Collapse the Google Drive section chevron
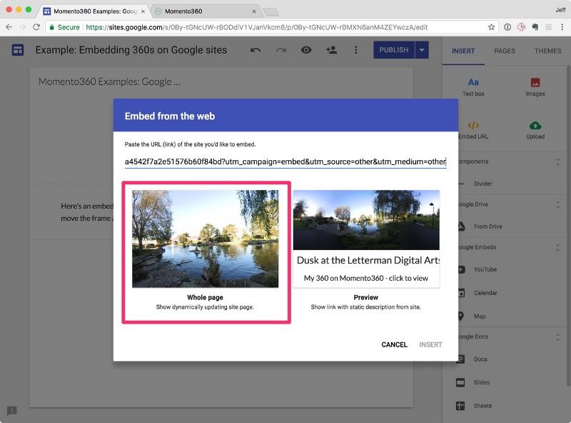The image size is (571, 423). [x=557, y=204]
